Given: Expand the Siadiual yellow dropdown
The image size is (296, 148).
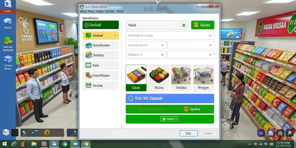Looking at the screenshot, I should [116, 35].
